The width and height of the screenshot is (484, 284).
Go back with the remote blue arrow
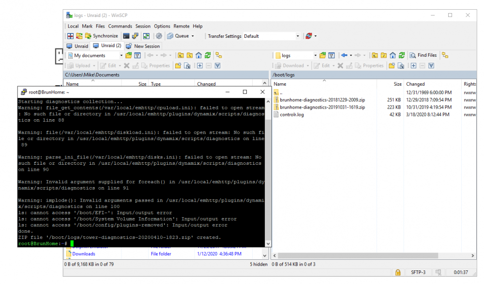(x=344, y=55)
